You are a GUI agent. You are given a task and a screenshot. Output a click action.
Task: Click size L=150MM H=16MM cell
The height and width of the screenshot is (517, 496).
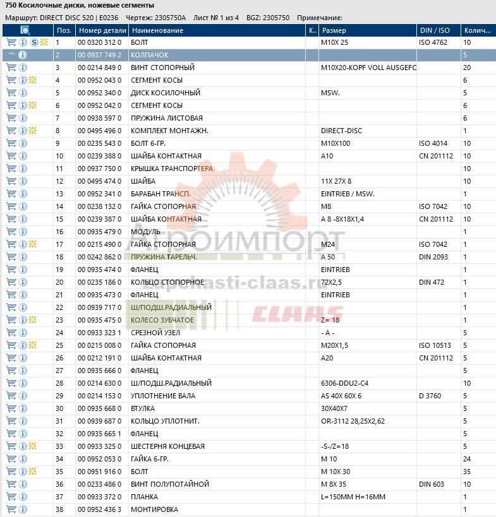(x=353, y=497)
